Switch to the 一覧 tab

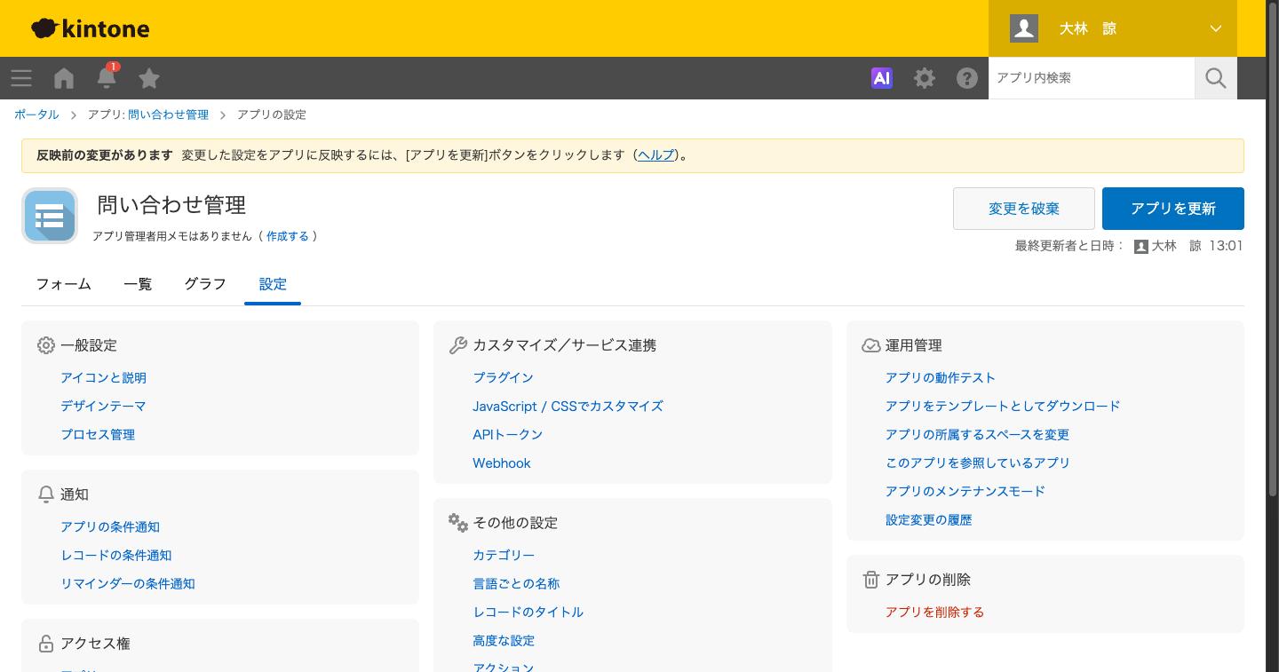click(138, 284)
